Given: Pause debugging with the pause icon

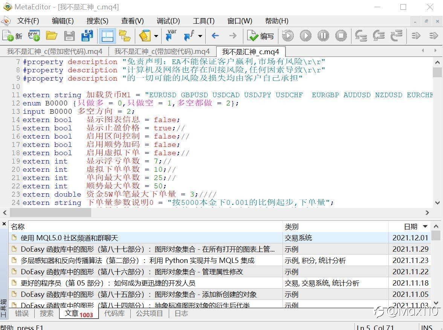Looking at the screenshot, I should pyautogui.click(x=323, y=35).
